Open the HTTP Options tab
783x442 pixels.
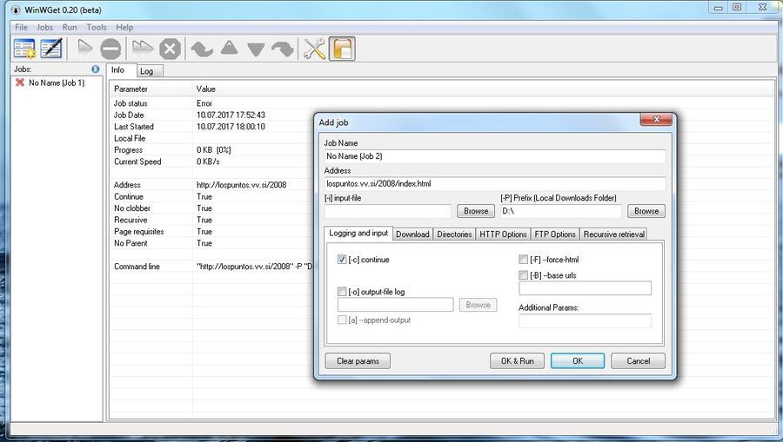[x=504, y=234]
